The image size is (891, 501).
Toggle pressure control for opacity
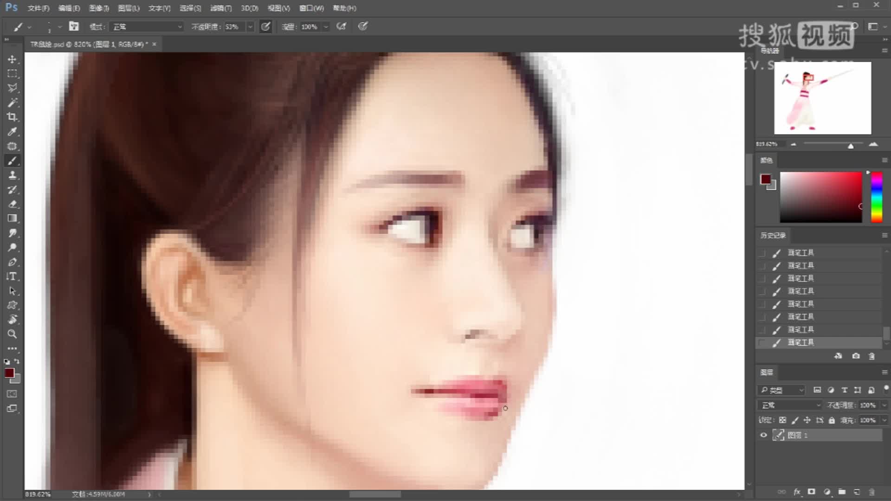click(x=265, y=26)
